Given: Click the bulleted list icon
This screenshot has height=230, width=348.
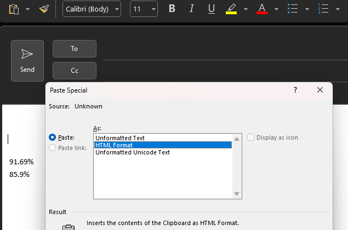Looking at the screenshot, I should [x=293, y=9].
